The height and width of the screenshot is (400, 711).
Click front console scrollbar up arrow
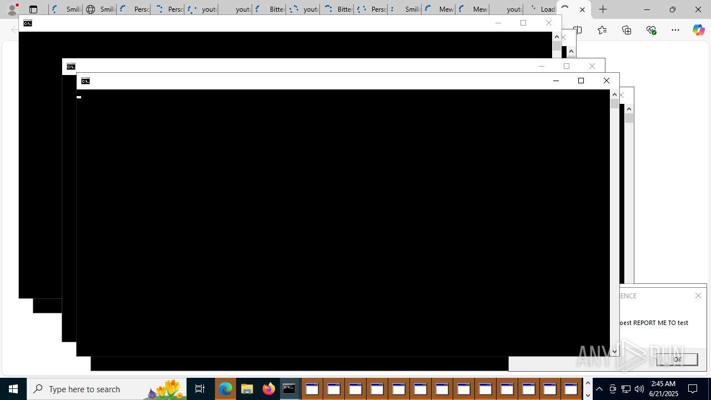[614, 94]
